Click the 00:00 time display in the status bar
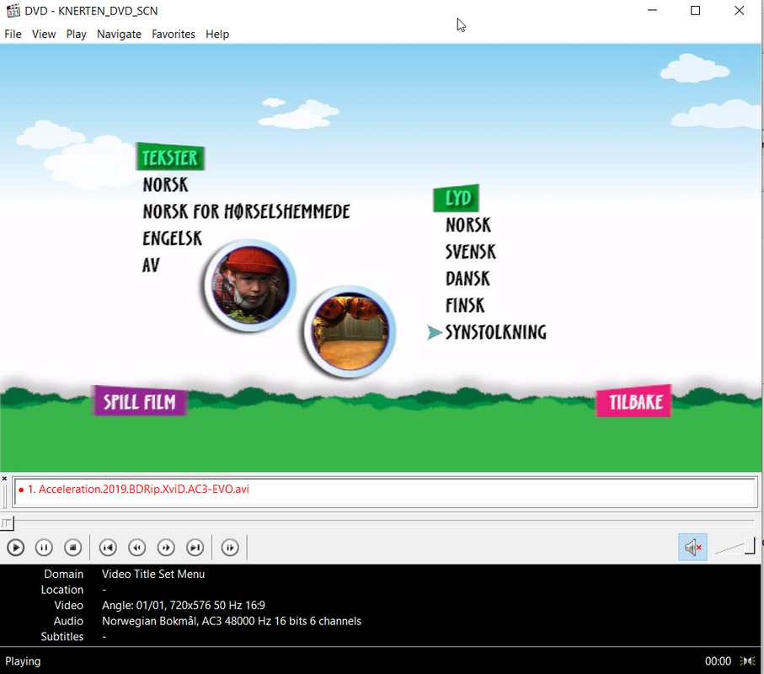 (718, 661)
